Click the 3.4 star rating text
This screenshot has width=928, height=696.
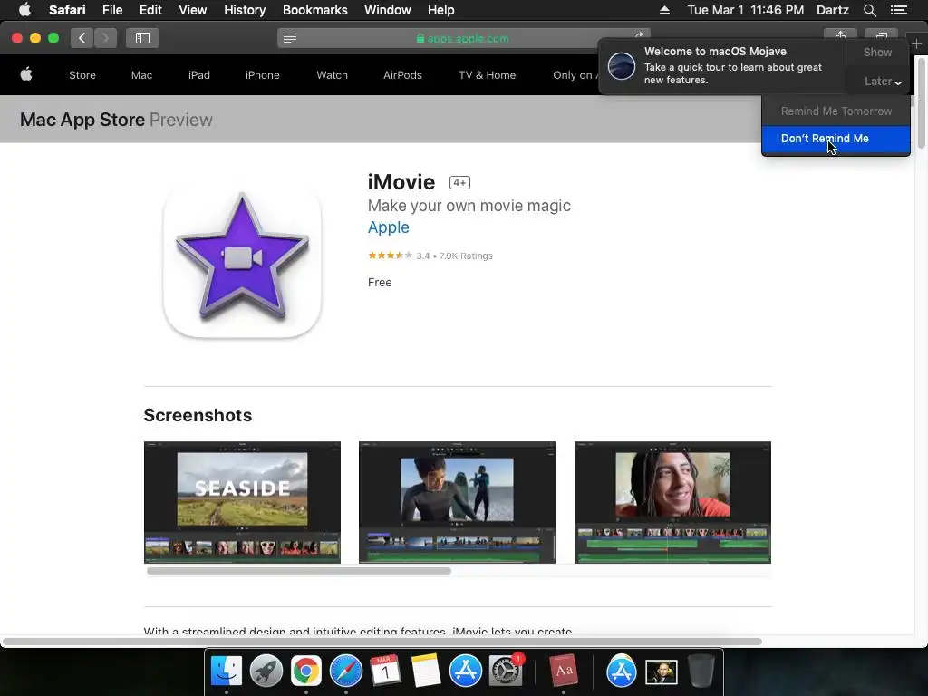click(422, 256)
